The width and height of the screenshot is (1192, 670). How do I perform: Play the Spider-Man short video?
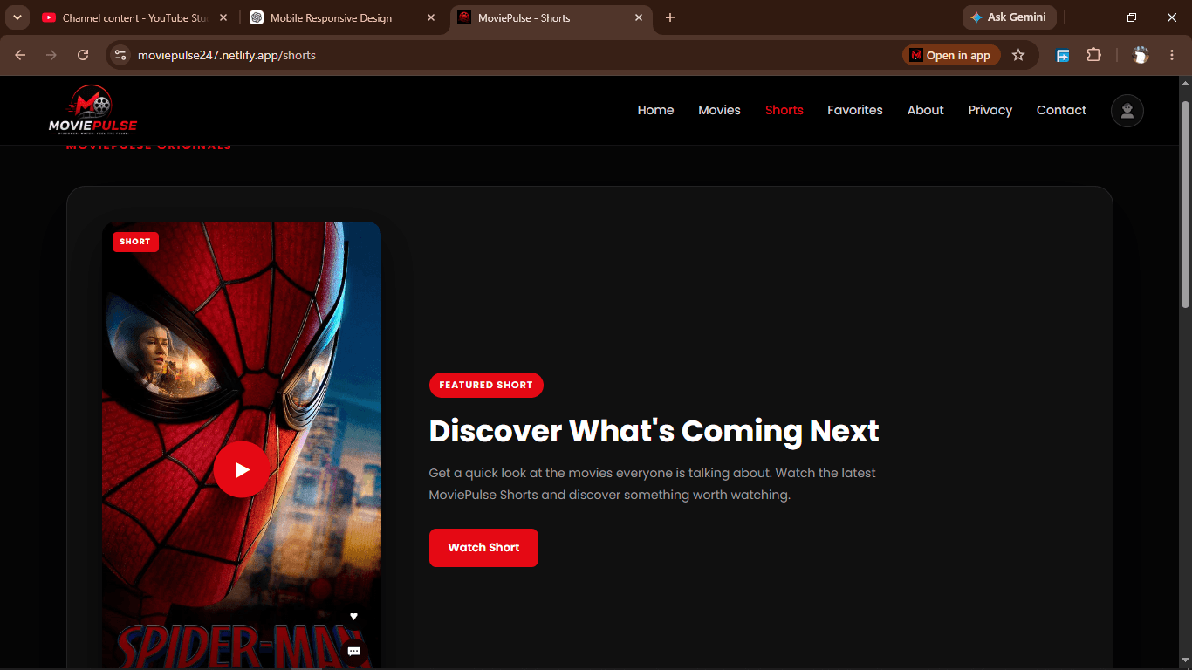(x=242, y=469)
